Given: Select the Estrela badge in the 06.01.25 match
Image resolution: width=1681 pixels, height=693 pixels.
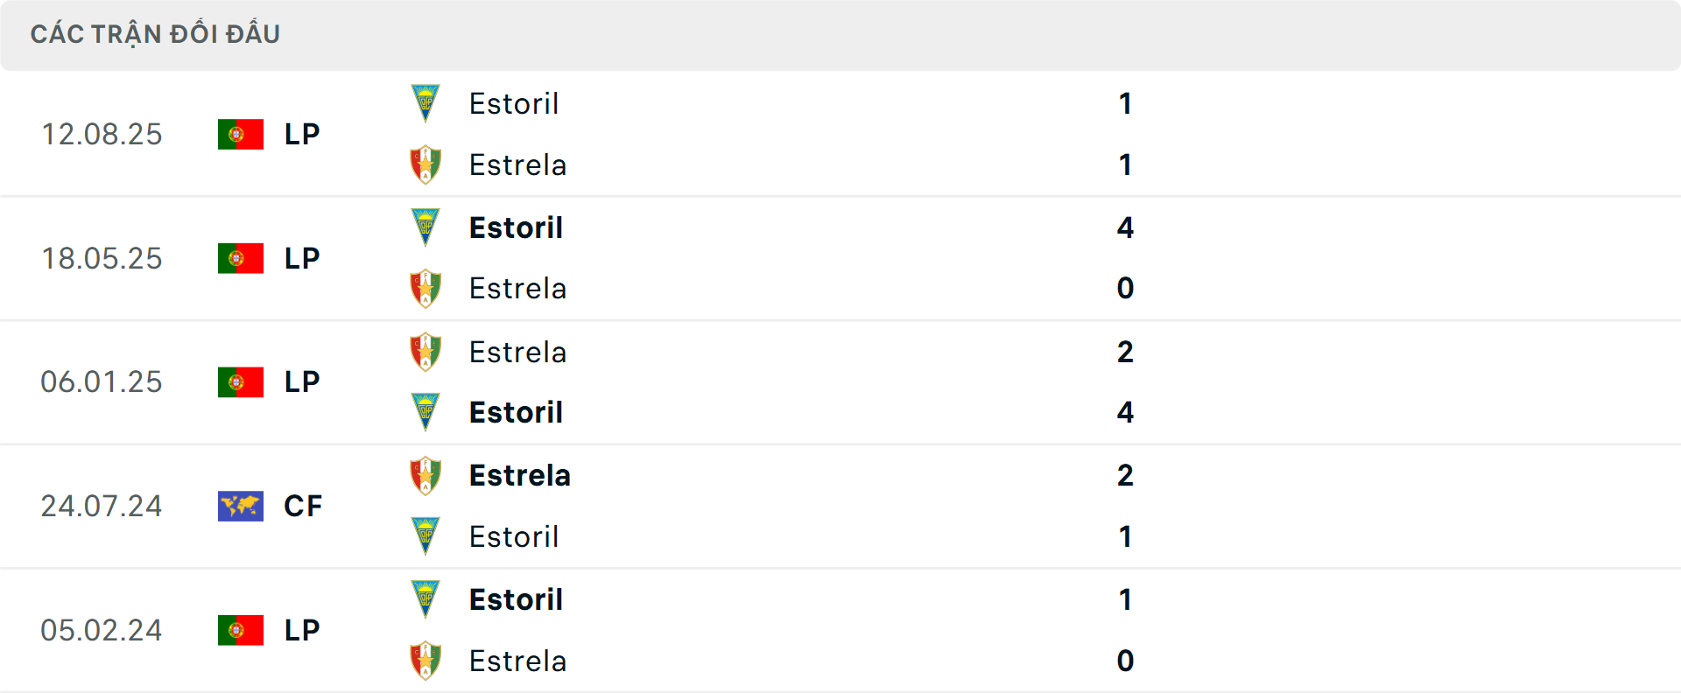Looking at the screenshot, I should (x=426, y=352).
